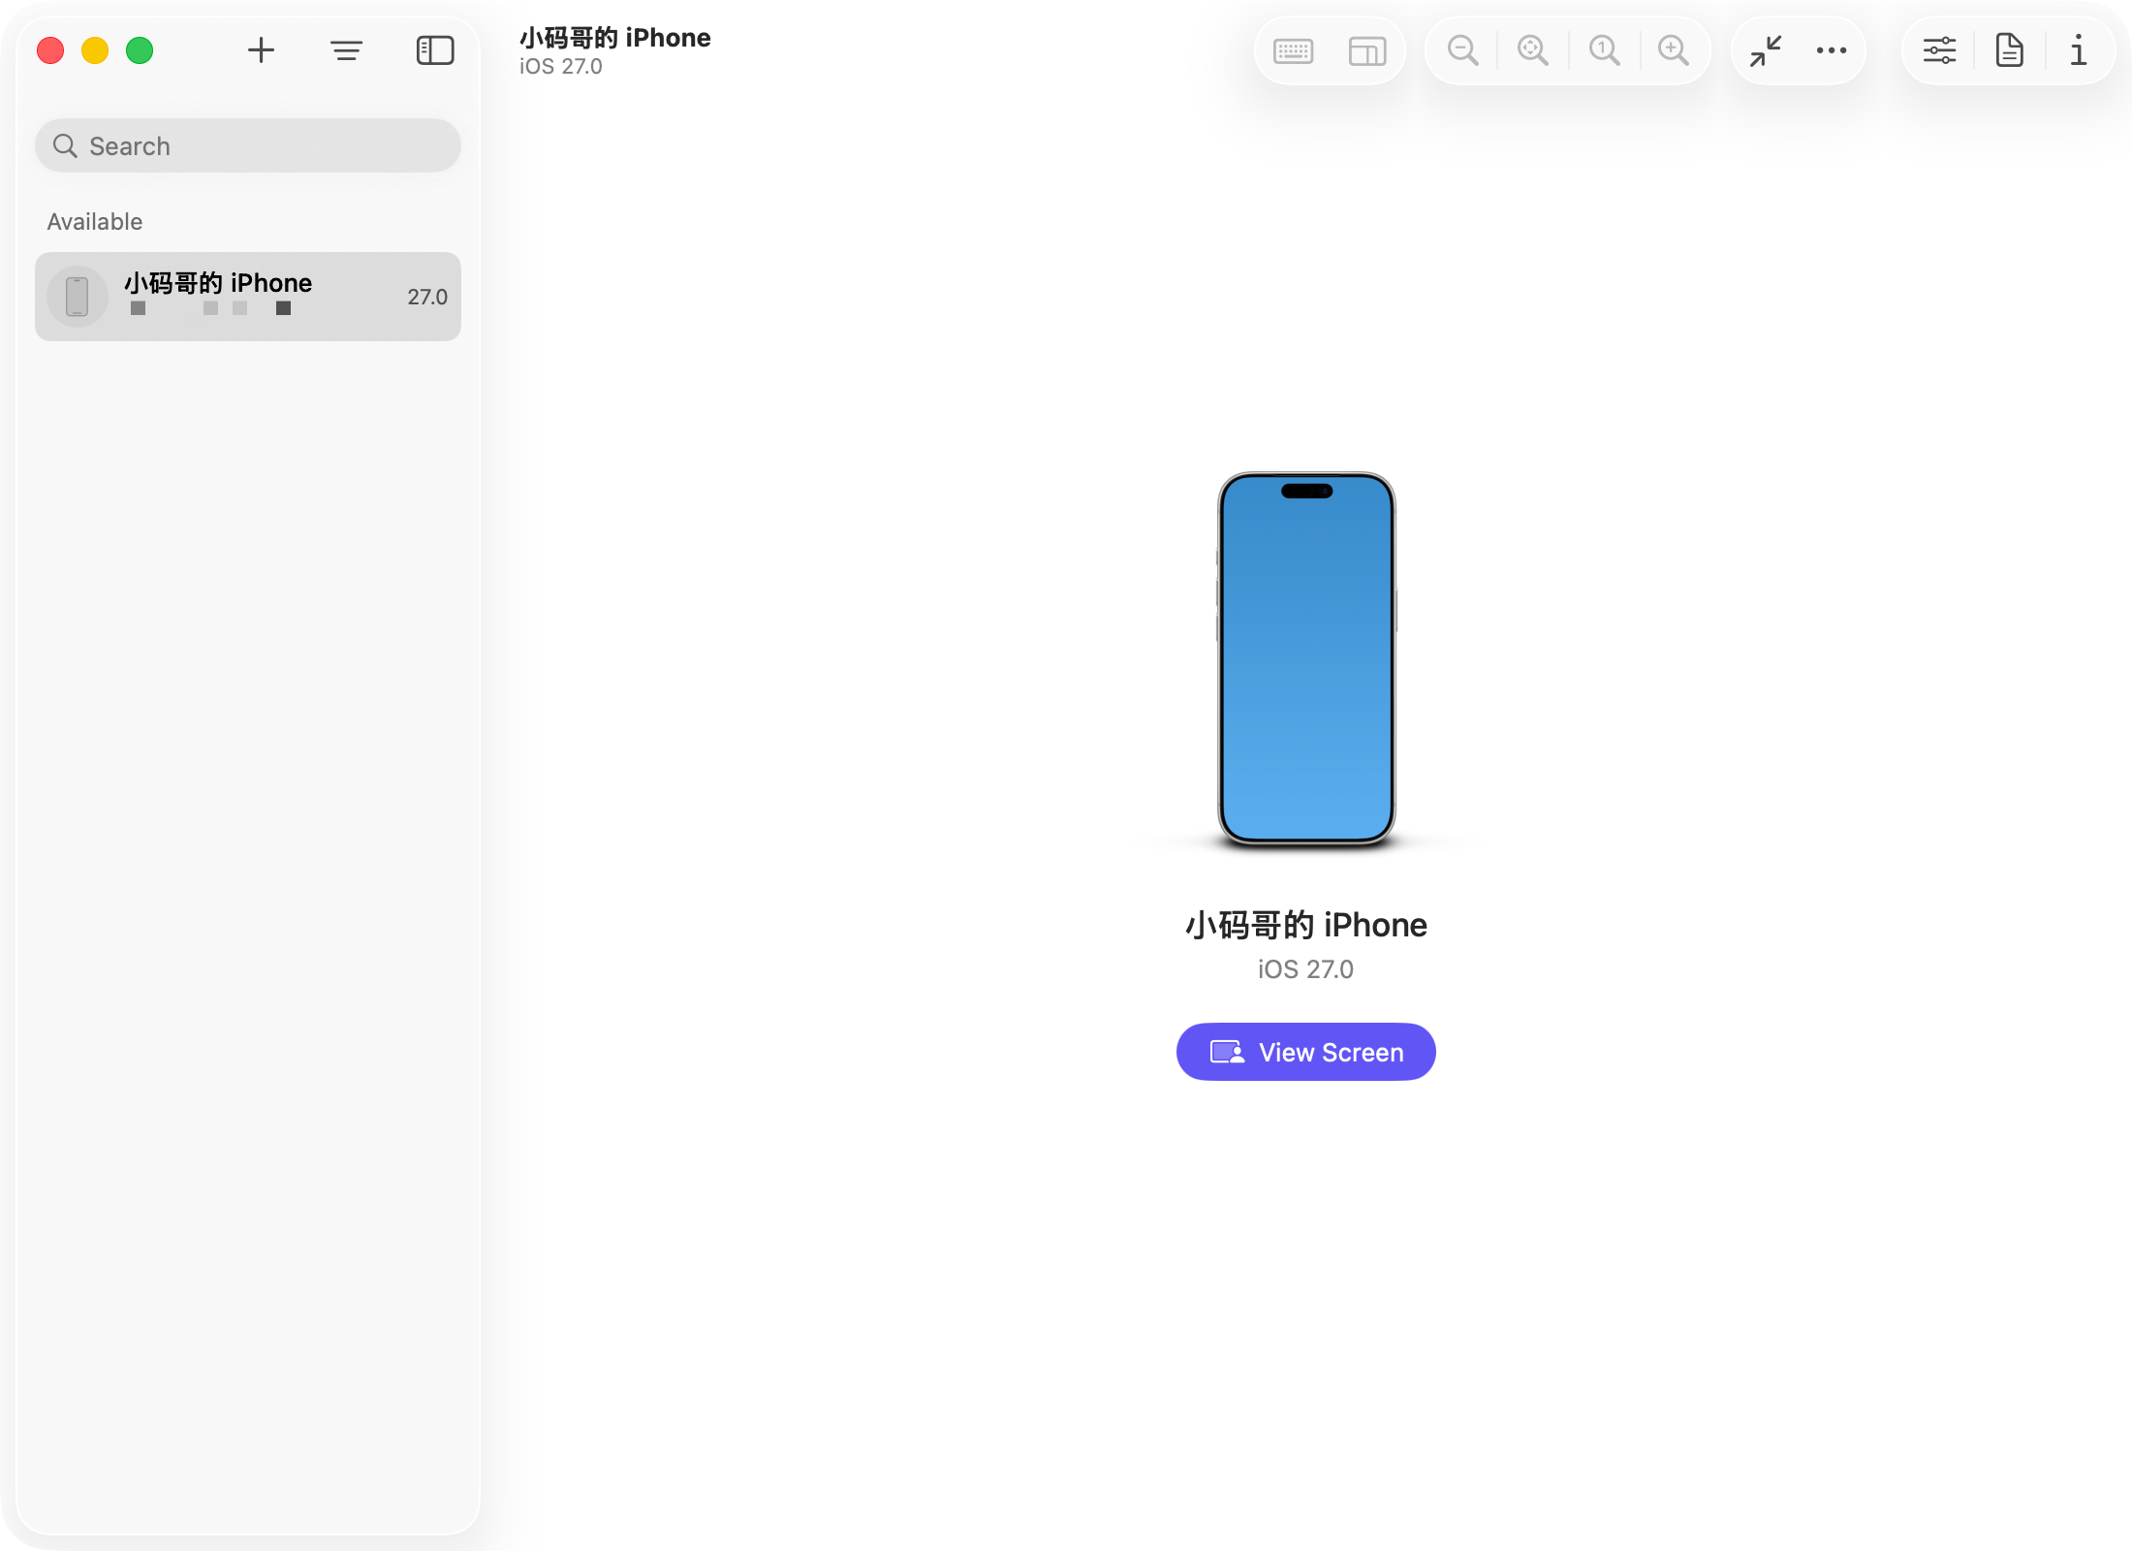Click the 小码哥的 iPhone window title
The width and height of the screenshot is (2132, 1551).
tap(615, 38)
